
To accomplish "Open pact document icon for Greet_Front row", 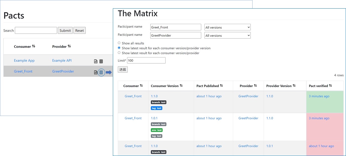I will tap(96, 72).
